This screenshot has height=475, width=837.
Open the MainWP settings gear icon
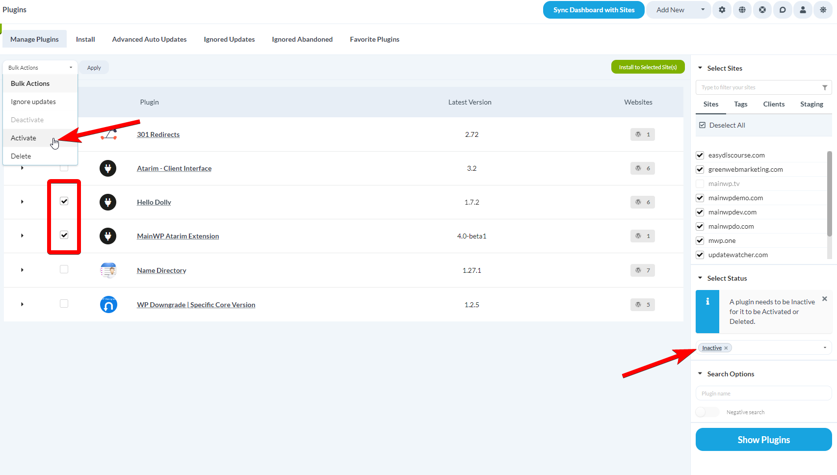(x=722, y=10)
